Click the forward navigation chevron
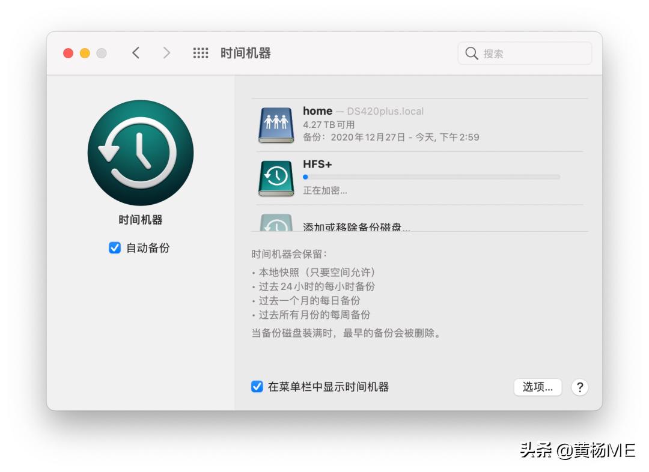Screen dimensions: 649x472 click(x=166, y=53)
